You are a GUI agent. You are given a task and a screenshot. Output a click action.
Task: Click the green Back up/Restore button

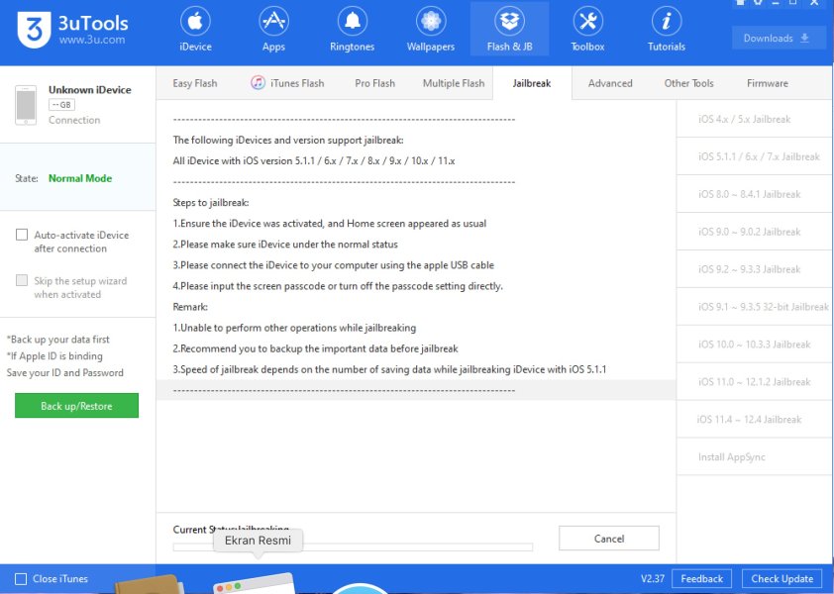[76, 406]
